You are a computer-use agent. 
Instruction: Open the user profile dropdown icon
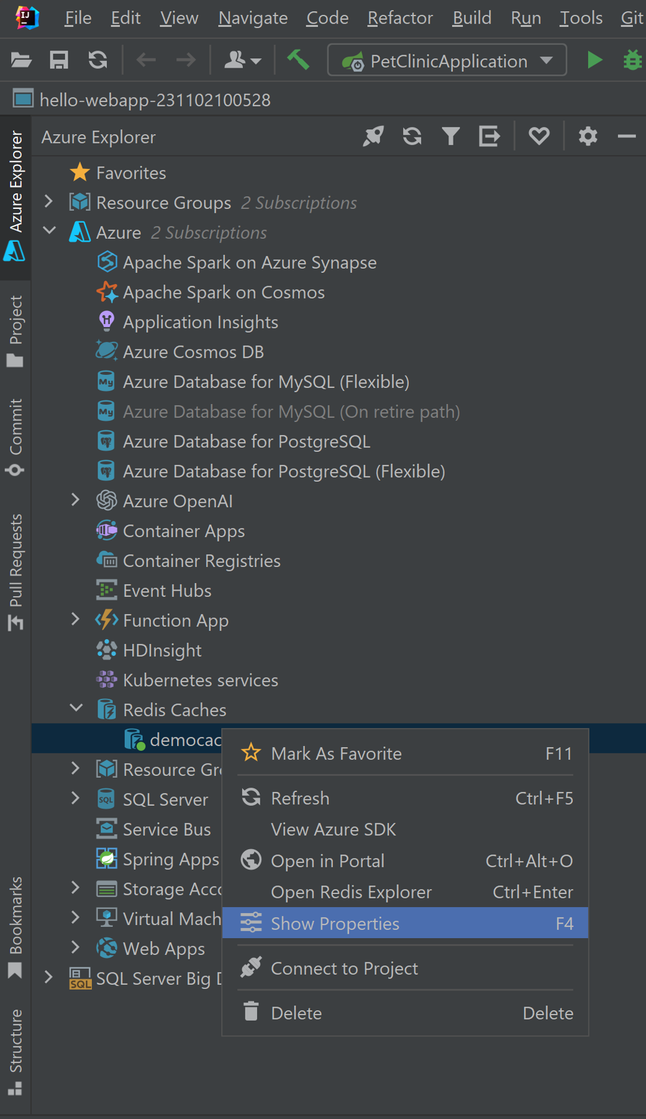tap(242, 60)
